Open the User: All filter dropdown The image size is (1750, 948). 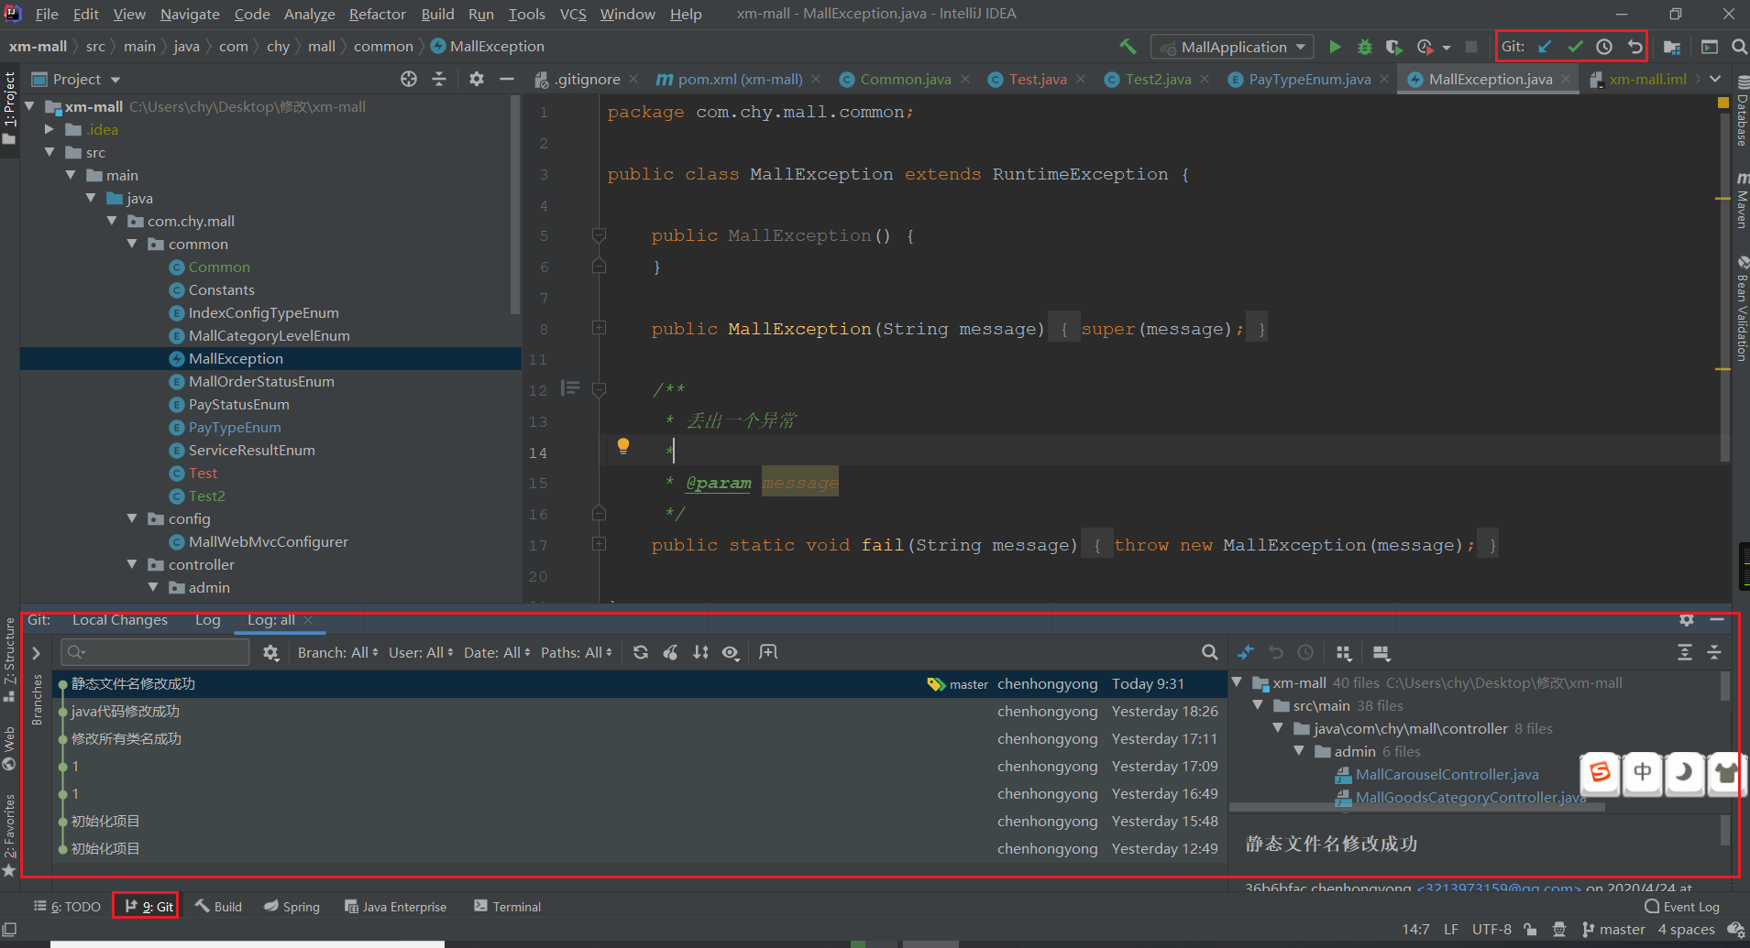[x=422, y=652]
